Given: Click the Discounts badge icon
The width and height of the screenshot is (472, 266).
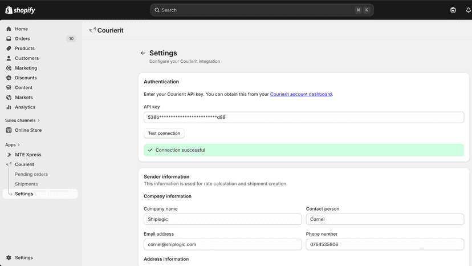Looking at the screenshot, I should [9, 78].
